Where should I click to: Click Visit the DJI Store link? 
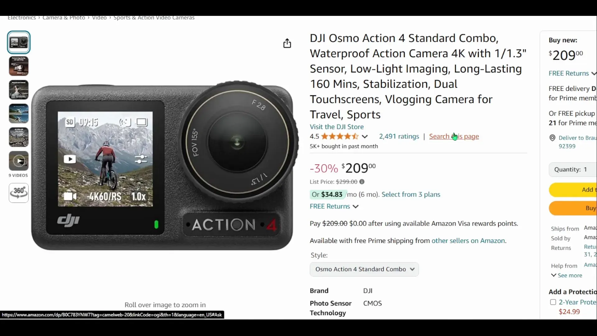tap(337, 127)
